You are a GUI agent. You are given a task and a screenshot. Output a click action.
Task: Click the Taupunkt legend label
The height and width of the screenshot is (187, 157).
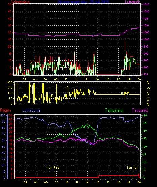(x=140, y=110)
